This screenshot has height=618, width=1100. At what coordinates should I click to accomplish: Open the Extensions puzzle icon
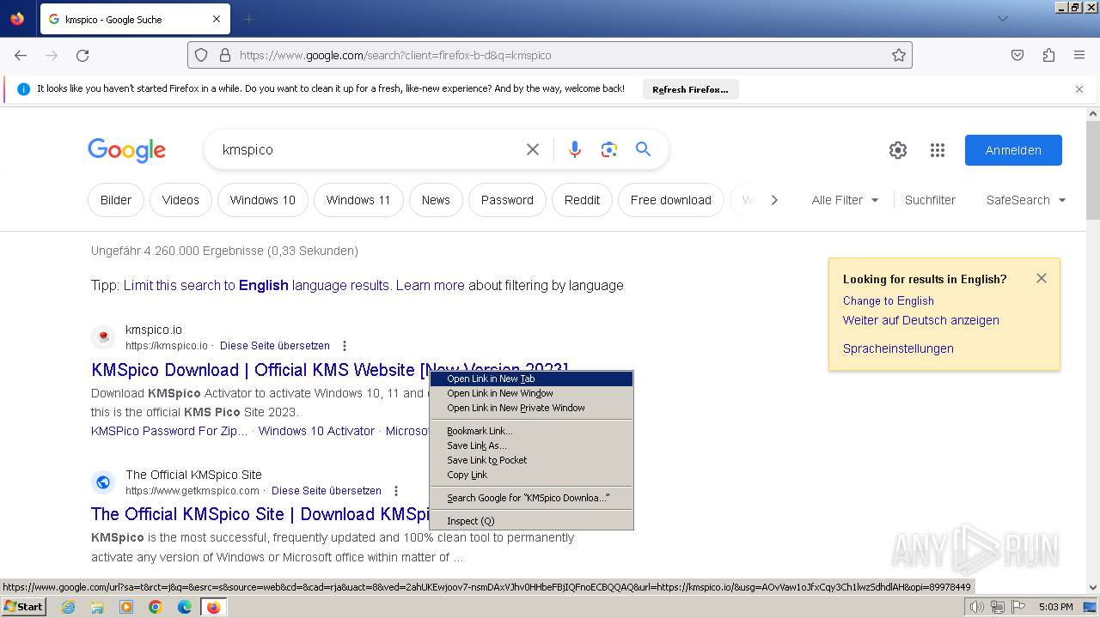1048,55
